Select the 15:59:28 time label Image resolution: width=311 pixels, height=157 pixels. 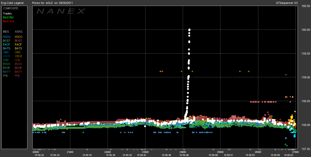[39, 155]
